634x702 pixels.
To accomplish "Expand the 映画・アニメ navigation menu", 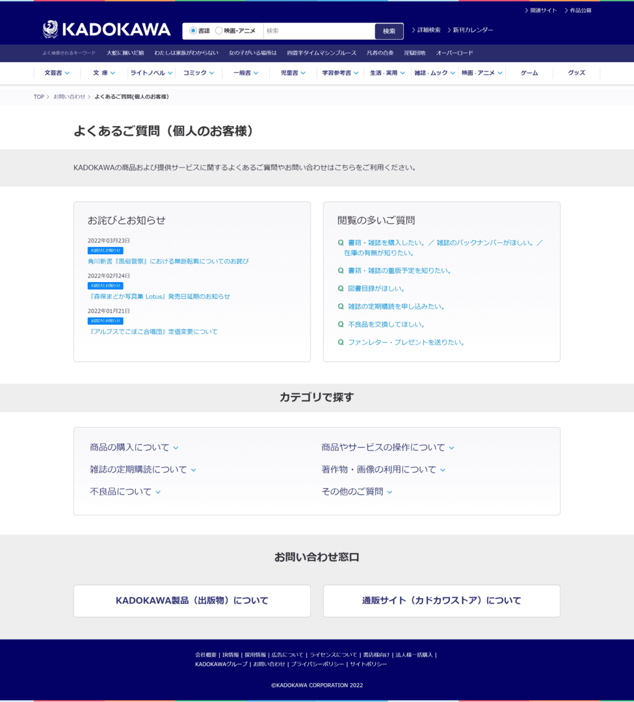I will tap(482, 73).
